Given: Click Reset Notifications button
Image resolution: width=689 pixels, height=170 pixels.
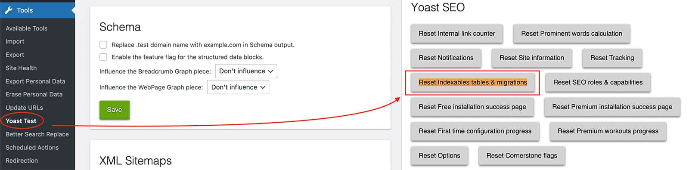Looking at the screenshot, I should click(446, 58).
